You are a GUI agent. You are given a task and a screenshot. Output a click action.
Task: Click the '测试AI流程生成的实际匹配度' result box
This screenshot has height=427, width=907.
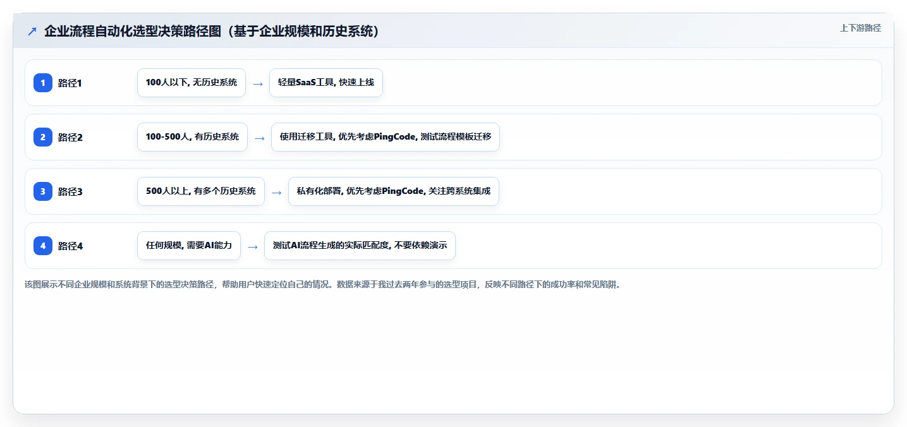(x=360, y=246)
